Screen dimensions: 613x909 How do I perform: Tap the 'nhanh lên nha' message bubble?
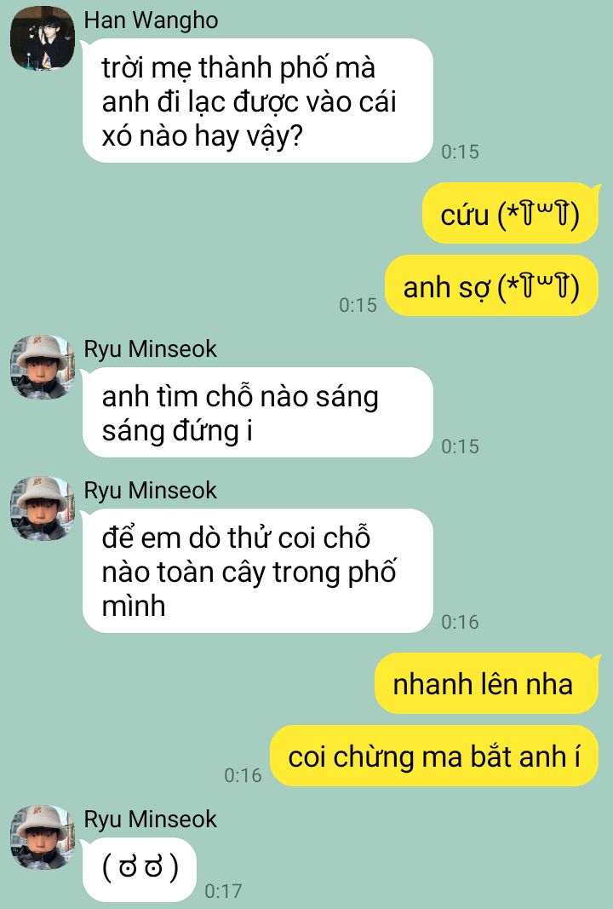point(487,683)
